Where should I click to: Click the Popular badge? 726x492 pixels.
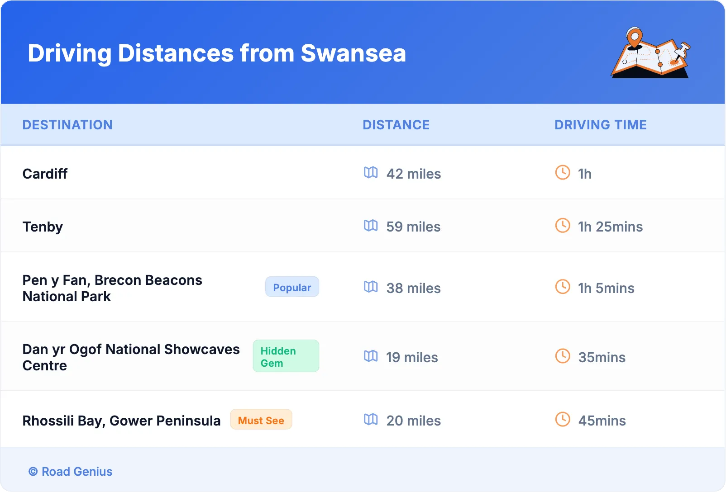point(292,287)
